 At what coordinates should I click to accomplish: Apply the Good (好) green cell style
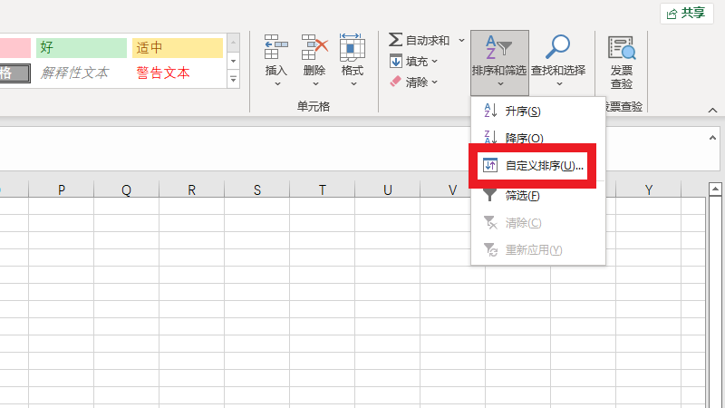point(81,47)
